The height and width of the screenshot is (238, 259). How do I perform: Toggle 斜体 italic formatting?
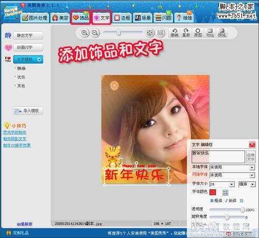(231, 201)
